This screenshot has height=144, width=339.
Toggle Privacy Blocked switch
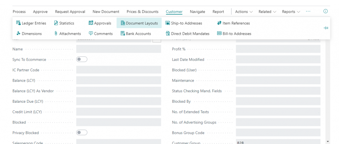(x=82, y=132)
